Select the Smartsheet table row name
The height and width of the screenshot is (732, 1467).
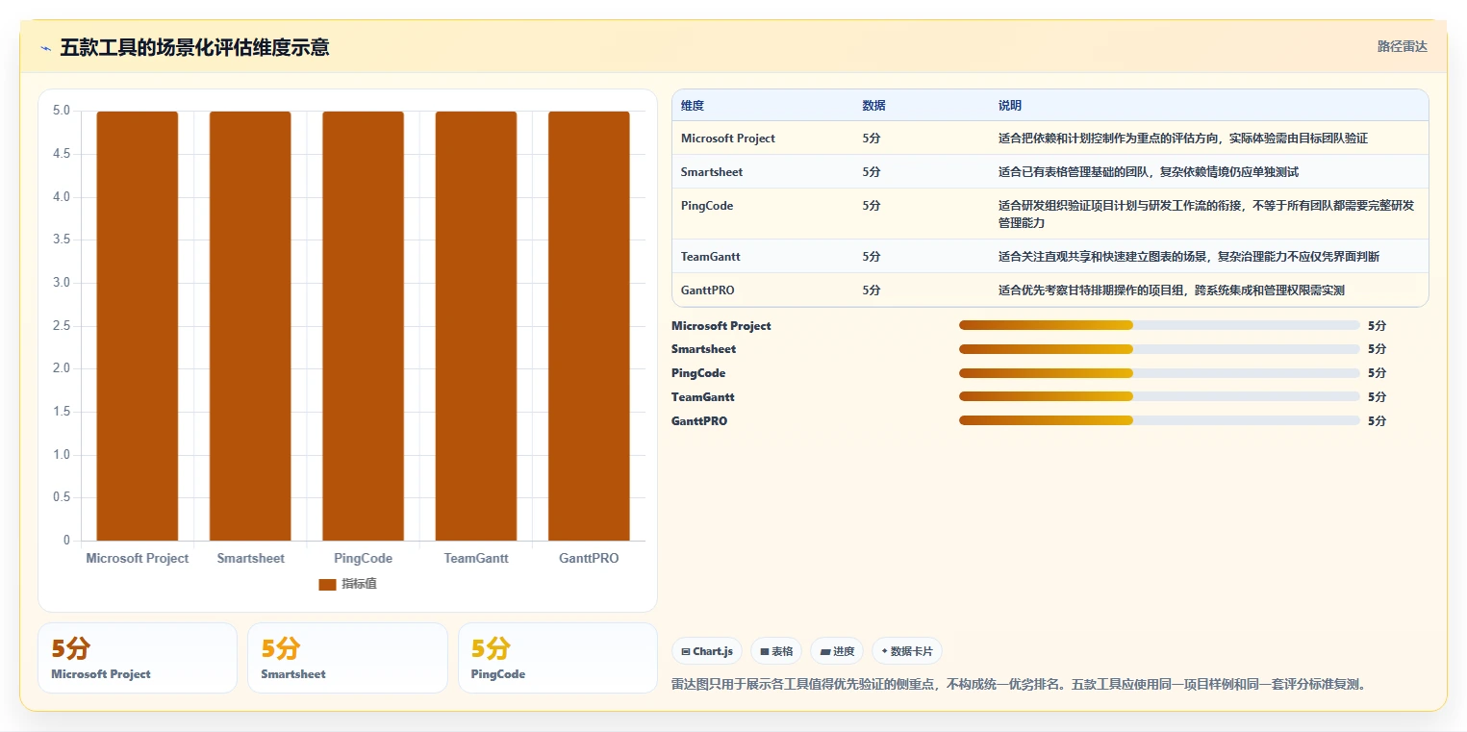(x=712, y=172)
